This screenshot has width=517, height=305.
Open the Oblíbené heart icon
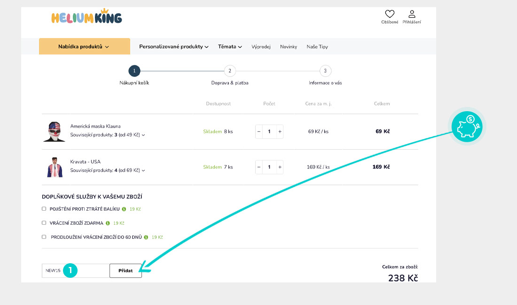[390, 15]
